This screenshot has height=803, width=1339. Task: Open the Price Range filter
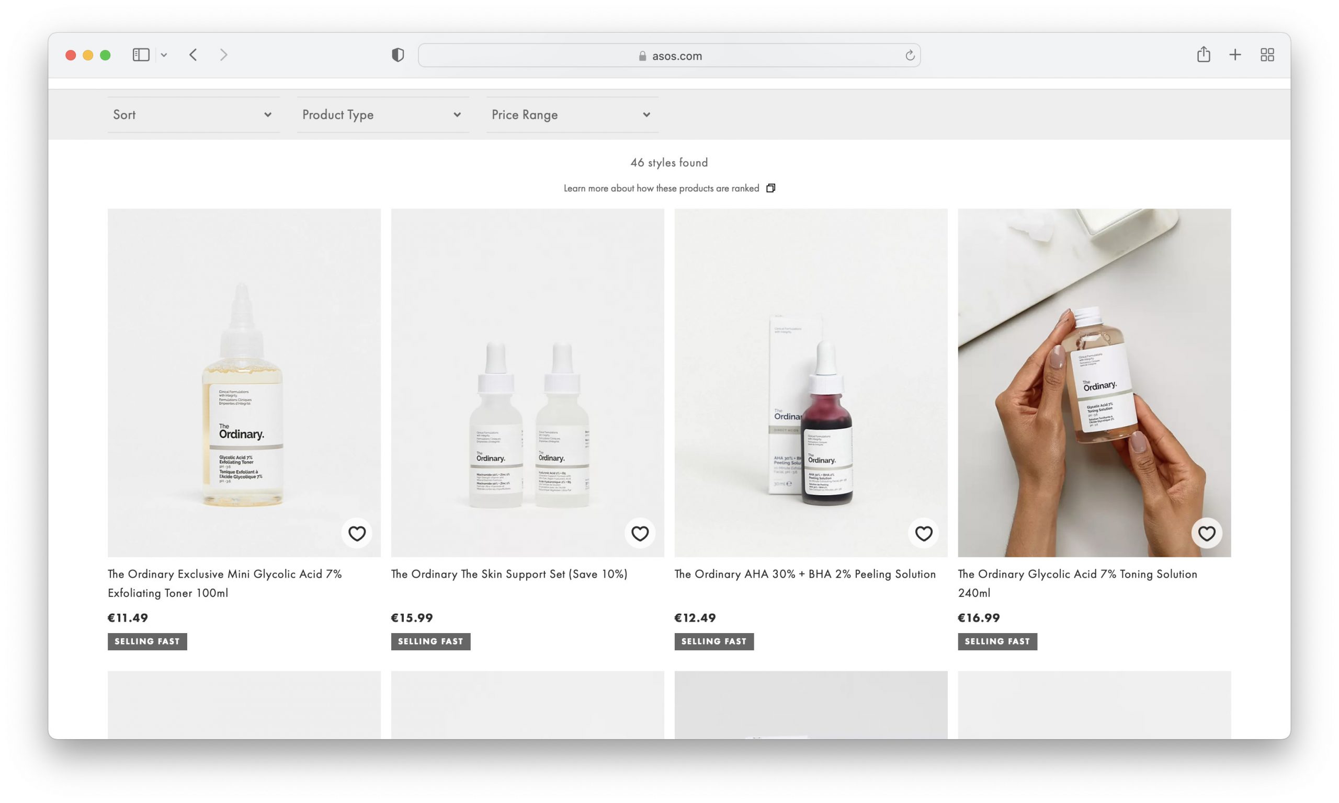tap(570, 114)
